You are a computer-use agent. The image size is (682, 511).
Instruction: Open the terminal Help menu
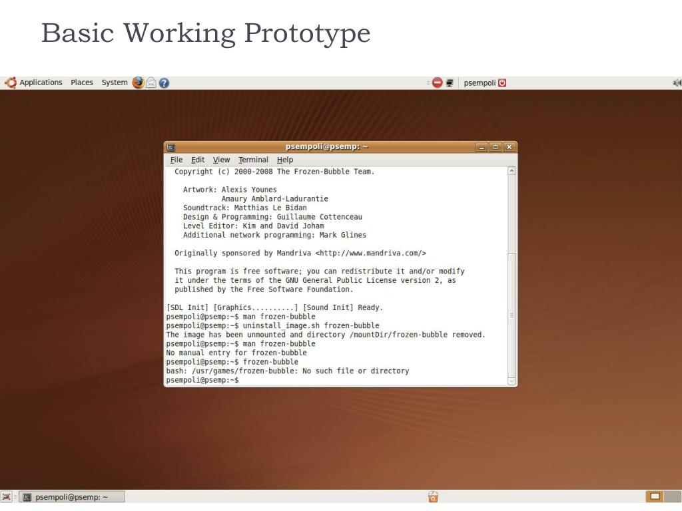coord(285,160)
